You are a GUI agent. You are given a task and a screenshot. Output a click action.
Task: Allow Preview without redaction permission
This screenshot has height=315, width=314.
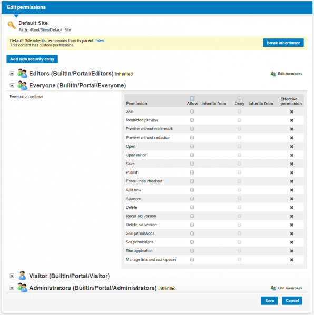(x=192, y=138)
